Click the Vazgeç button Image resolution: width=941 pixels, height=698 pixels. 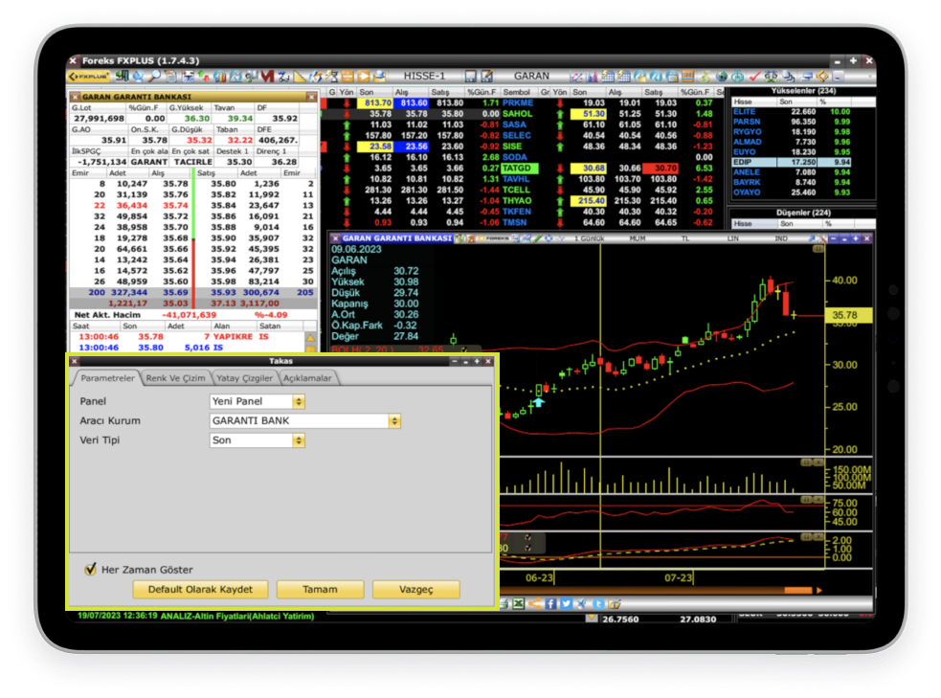pyautogui.click(x=415, y=589)
